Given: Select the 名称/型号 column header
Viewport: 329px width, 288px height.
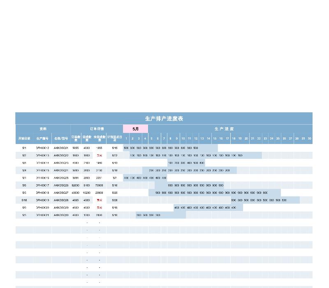Looking at the screenshot, I should click(61, 139).
